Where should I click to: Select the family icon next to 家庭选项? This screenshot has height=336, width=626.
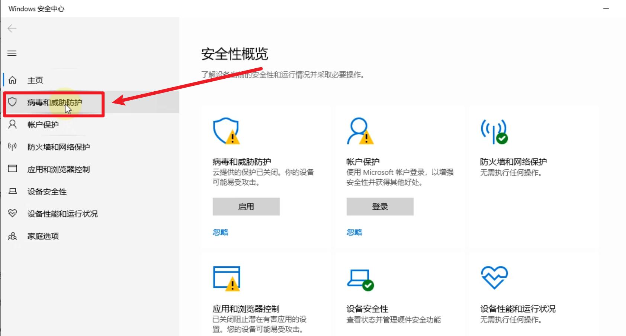point(13,236)
